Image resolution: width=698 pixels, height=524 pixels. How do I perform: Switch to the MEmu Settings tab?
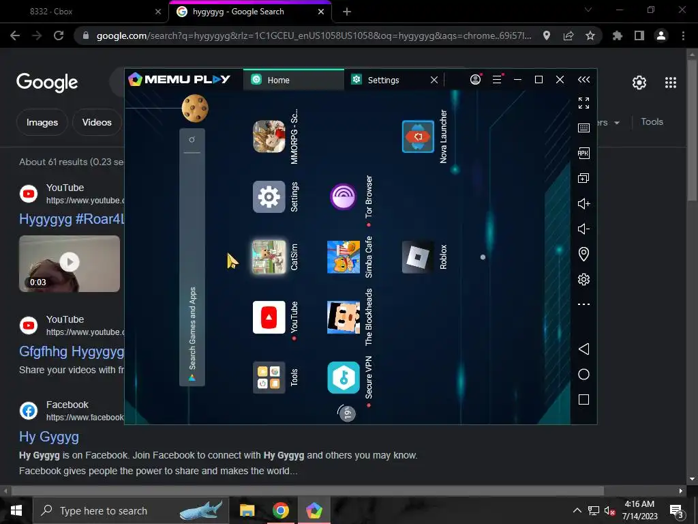click(383, 80)
